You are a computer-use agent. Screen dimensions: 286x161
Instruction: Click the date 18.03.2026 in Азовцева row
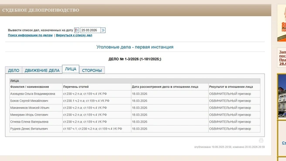pos(140,94)
